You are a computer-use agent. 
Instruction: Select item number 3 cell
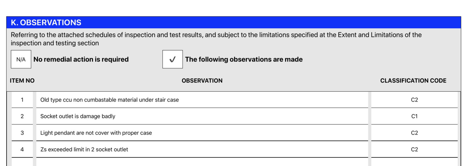click(x=22, y=133)
